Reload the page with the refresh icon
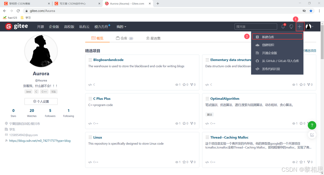Image resolution: width=324 pixels, height=175 pixels. pyautogui.click(x=18, y=11)
